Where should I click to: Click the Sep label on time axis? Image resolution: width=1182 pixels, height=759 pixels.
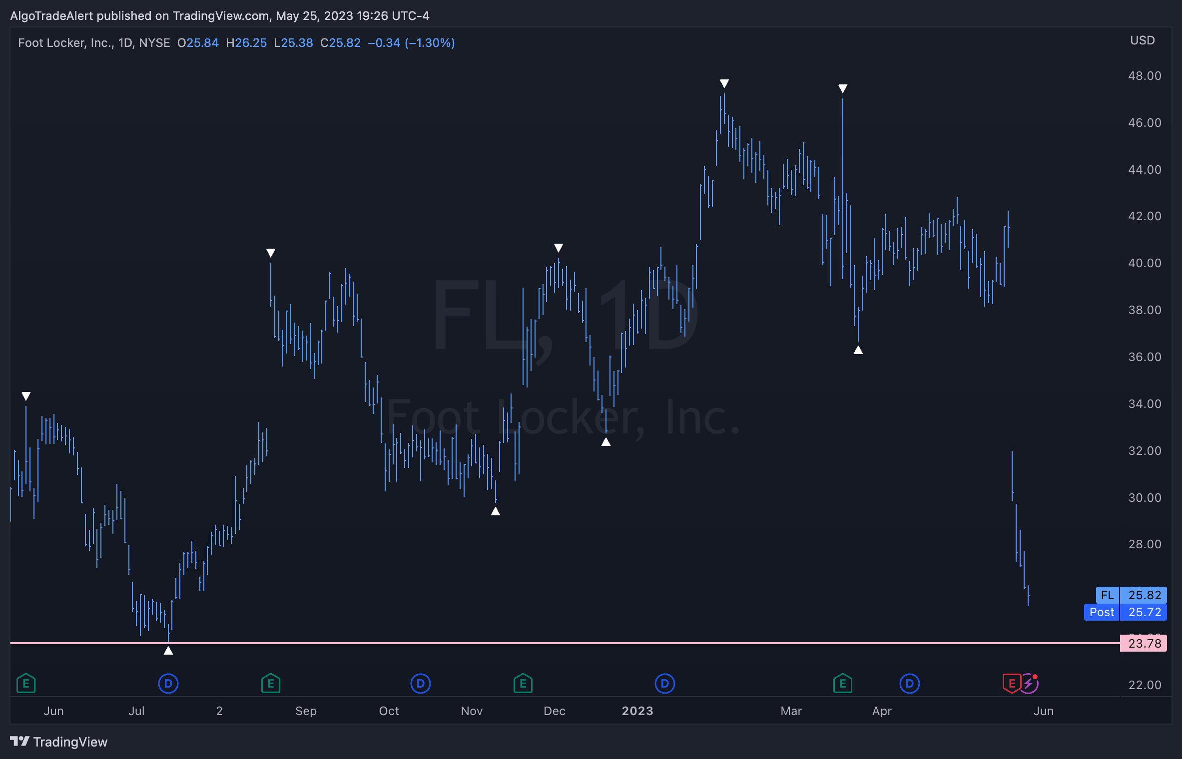(x=306, y=711)
